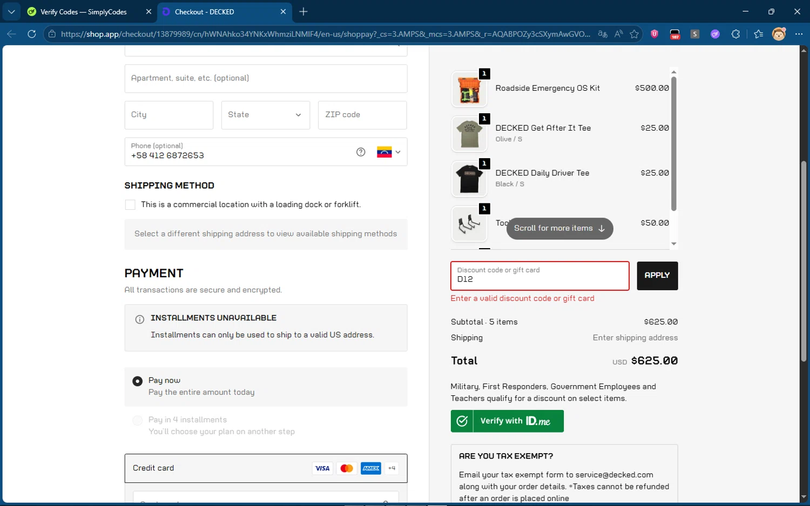
Task: Open the browser profile avatar
Action: tap(779, 34)
